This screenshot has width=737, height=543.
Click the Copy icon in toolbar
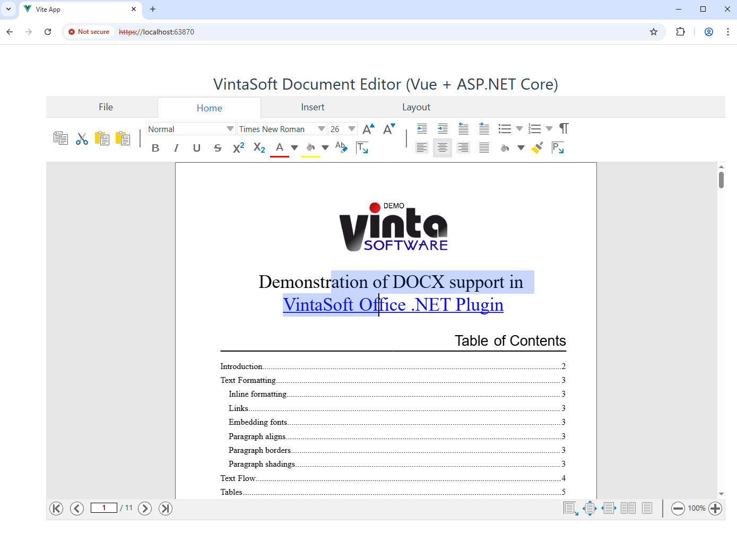[x=60, y=139]
